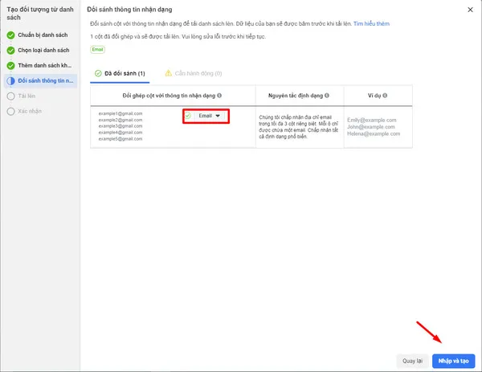Click the empty circle for "Tải lên" step
The width and height of the screenshot is (482, 372).
click(10, 95)
